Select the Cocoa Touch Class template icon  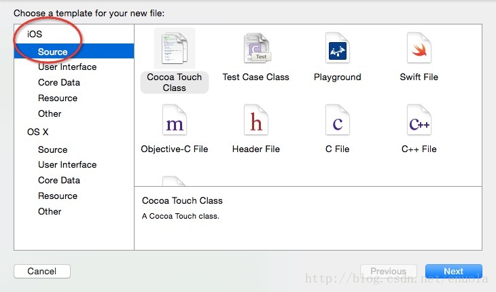tap(175, 48)
